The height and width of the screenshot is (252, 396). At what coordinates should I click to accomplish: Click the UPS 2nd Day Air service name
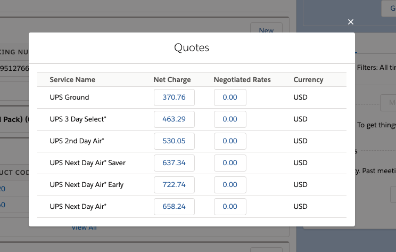point(77,141)
